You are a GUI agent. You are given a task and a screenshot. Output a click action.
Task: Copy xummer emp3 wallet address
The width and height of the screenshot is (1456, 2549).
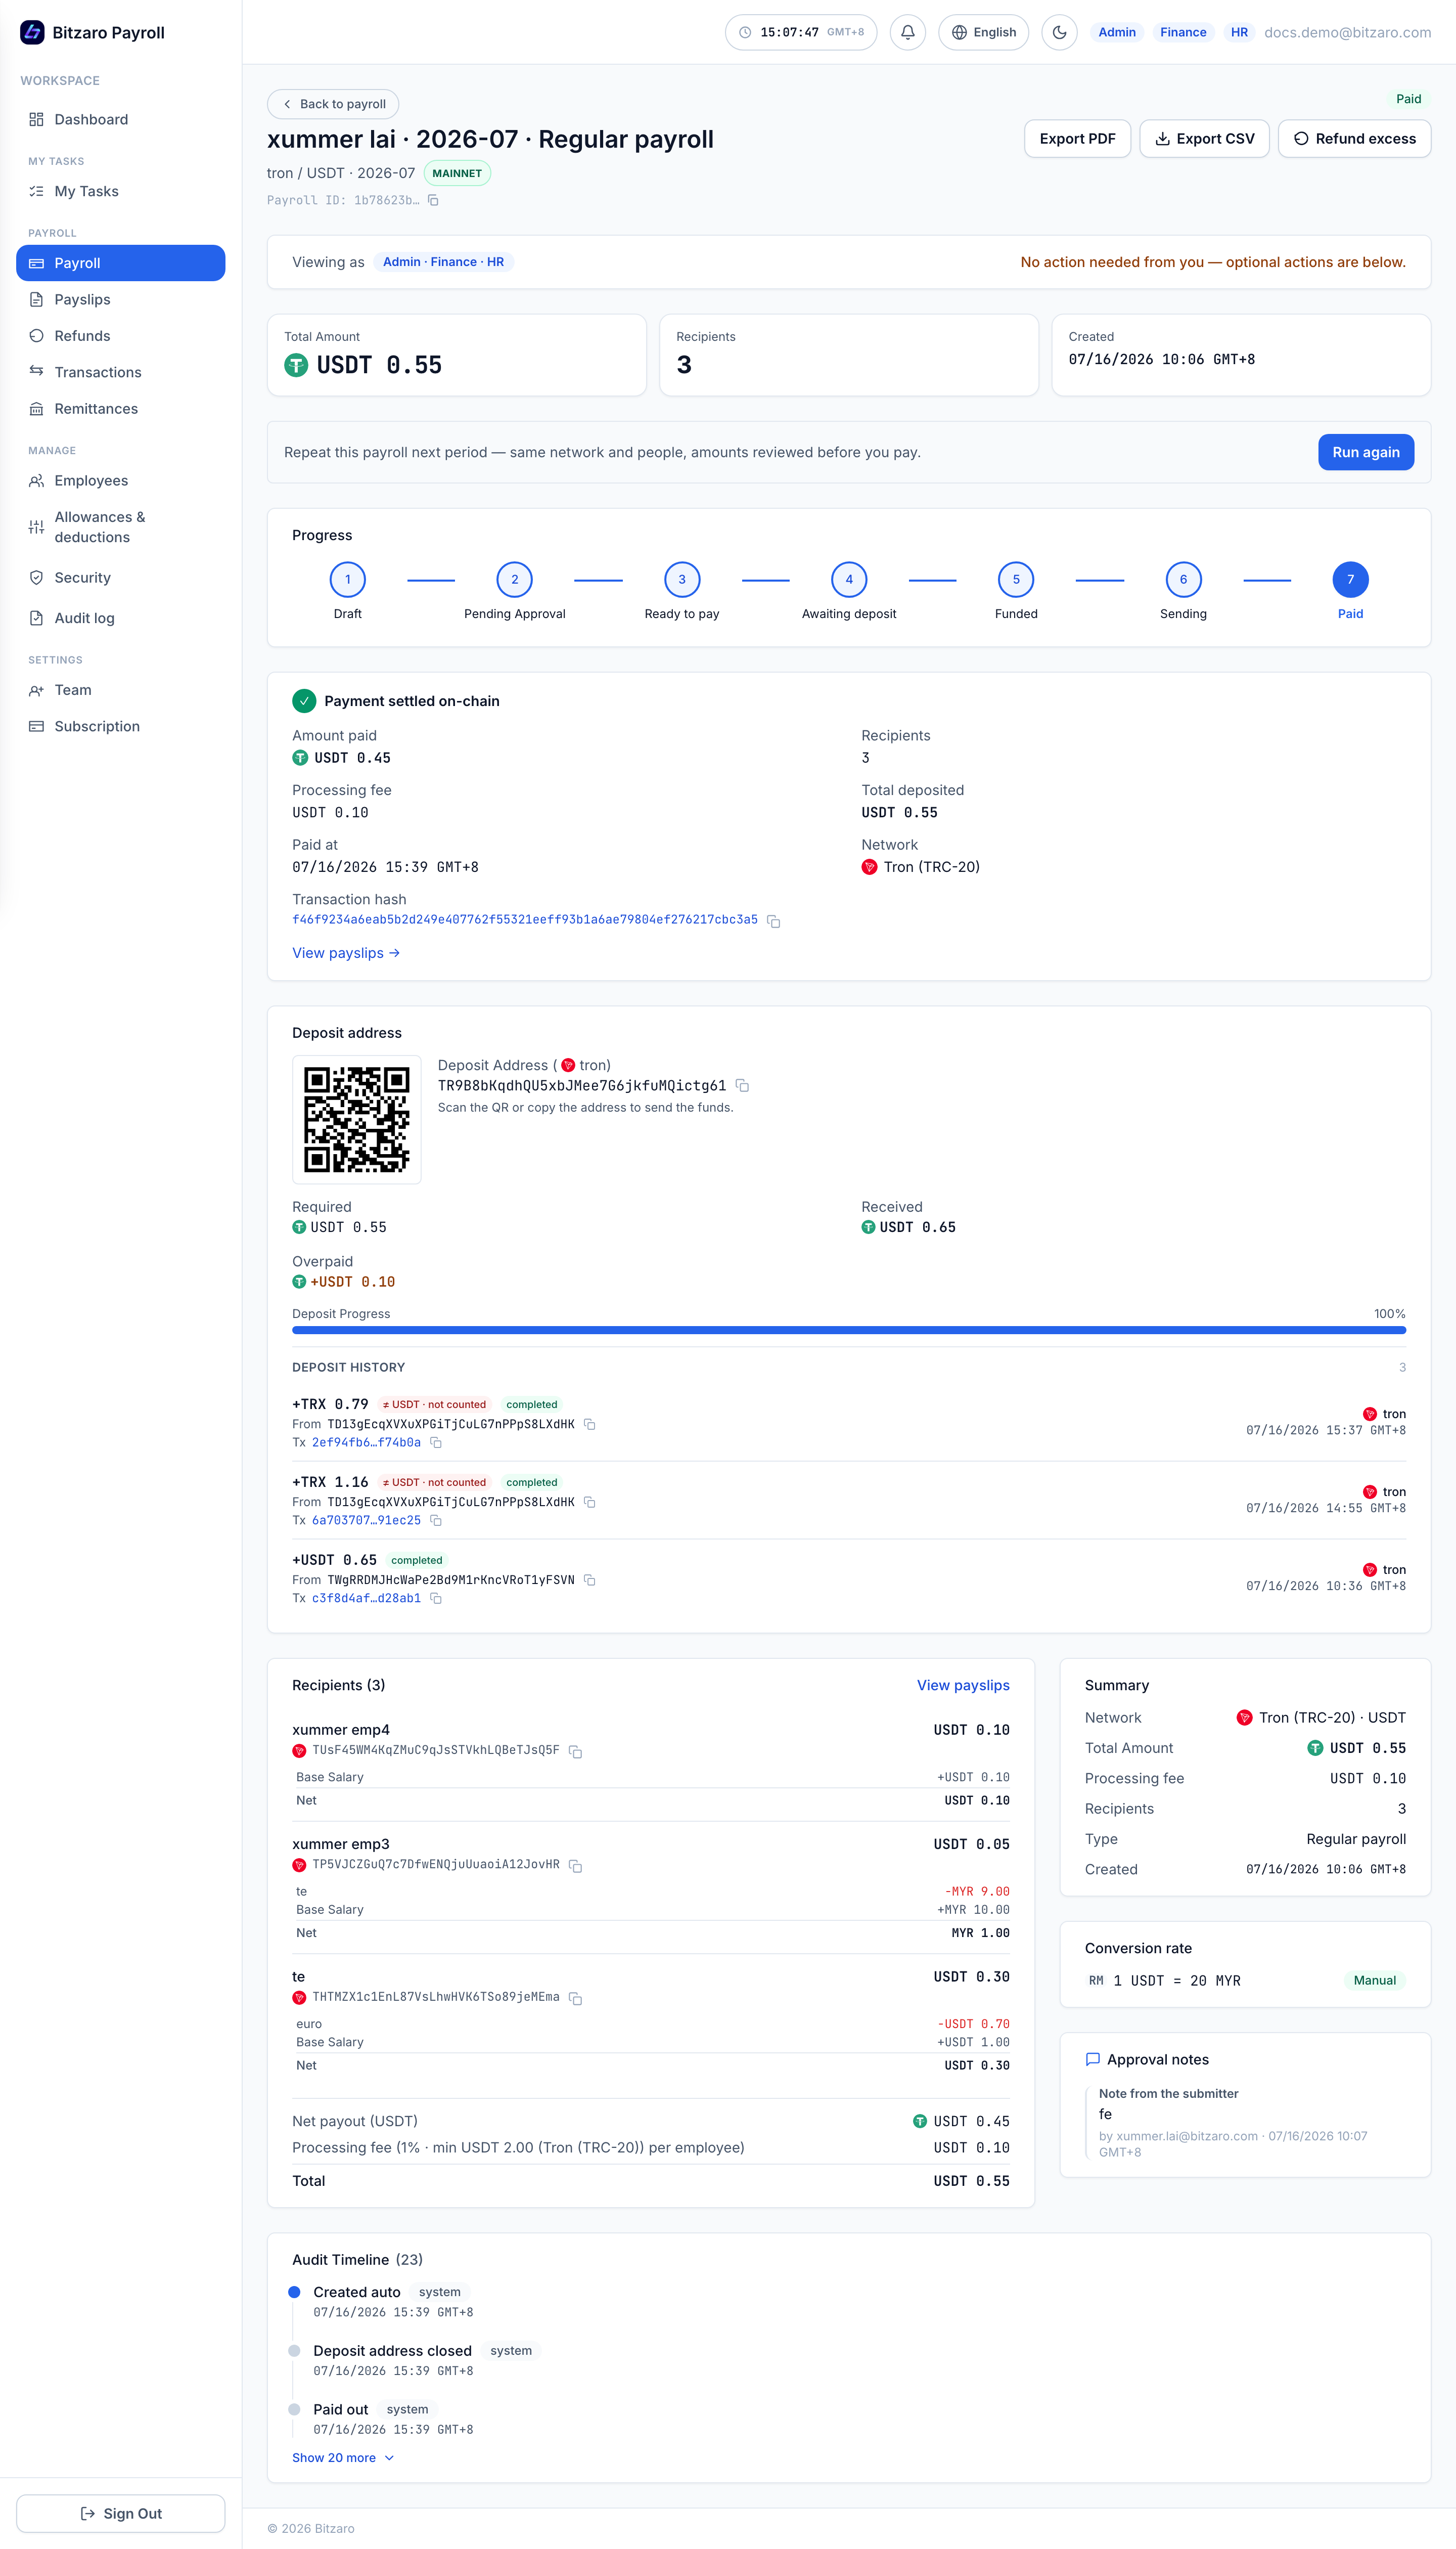(575, 1866)
